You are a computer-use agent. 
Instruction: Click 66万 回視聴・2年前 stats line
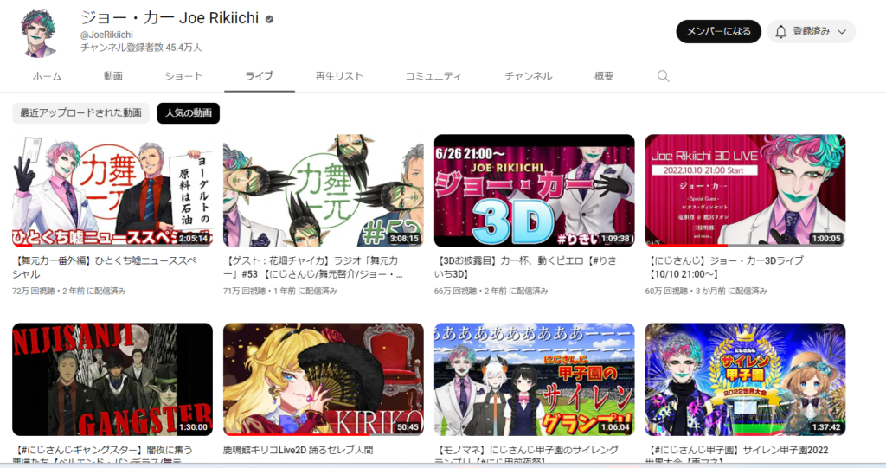(x=491, y=291)
